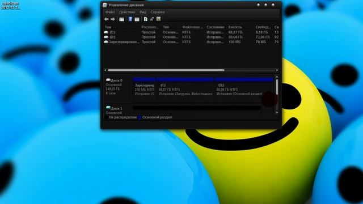Open the Справка menu
363x204 pixels.
point(158,12)
